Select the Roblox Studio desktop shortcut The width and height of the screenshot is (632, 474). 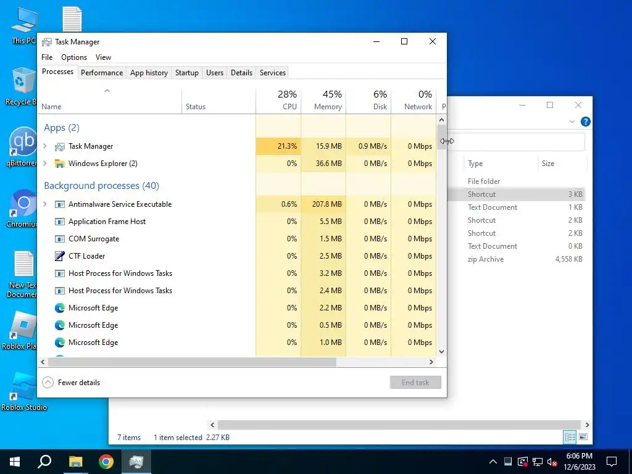pos(24,392)
